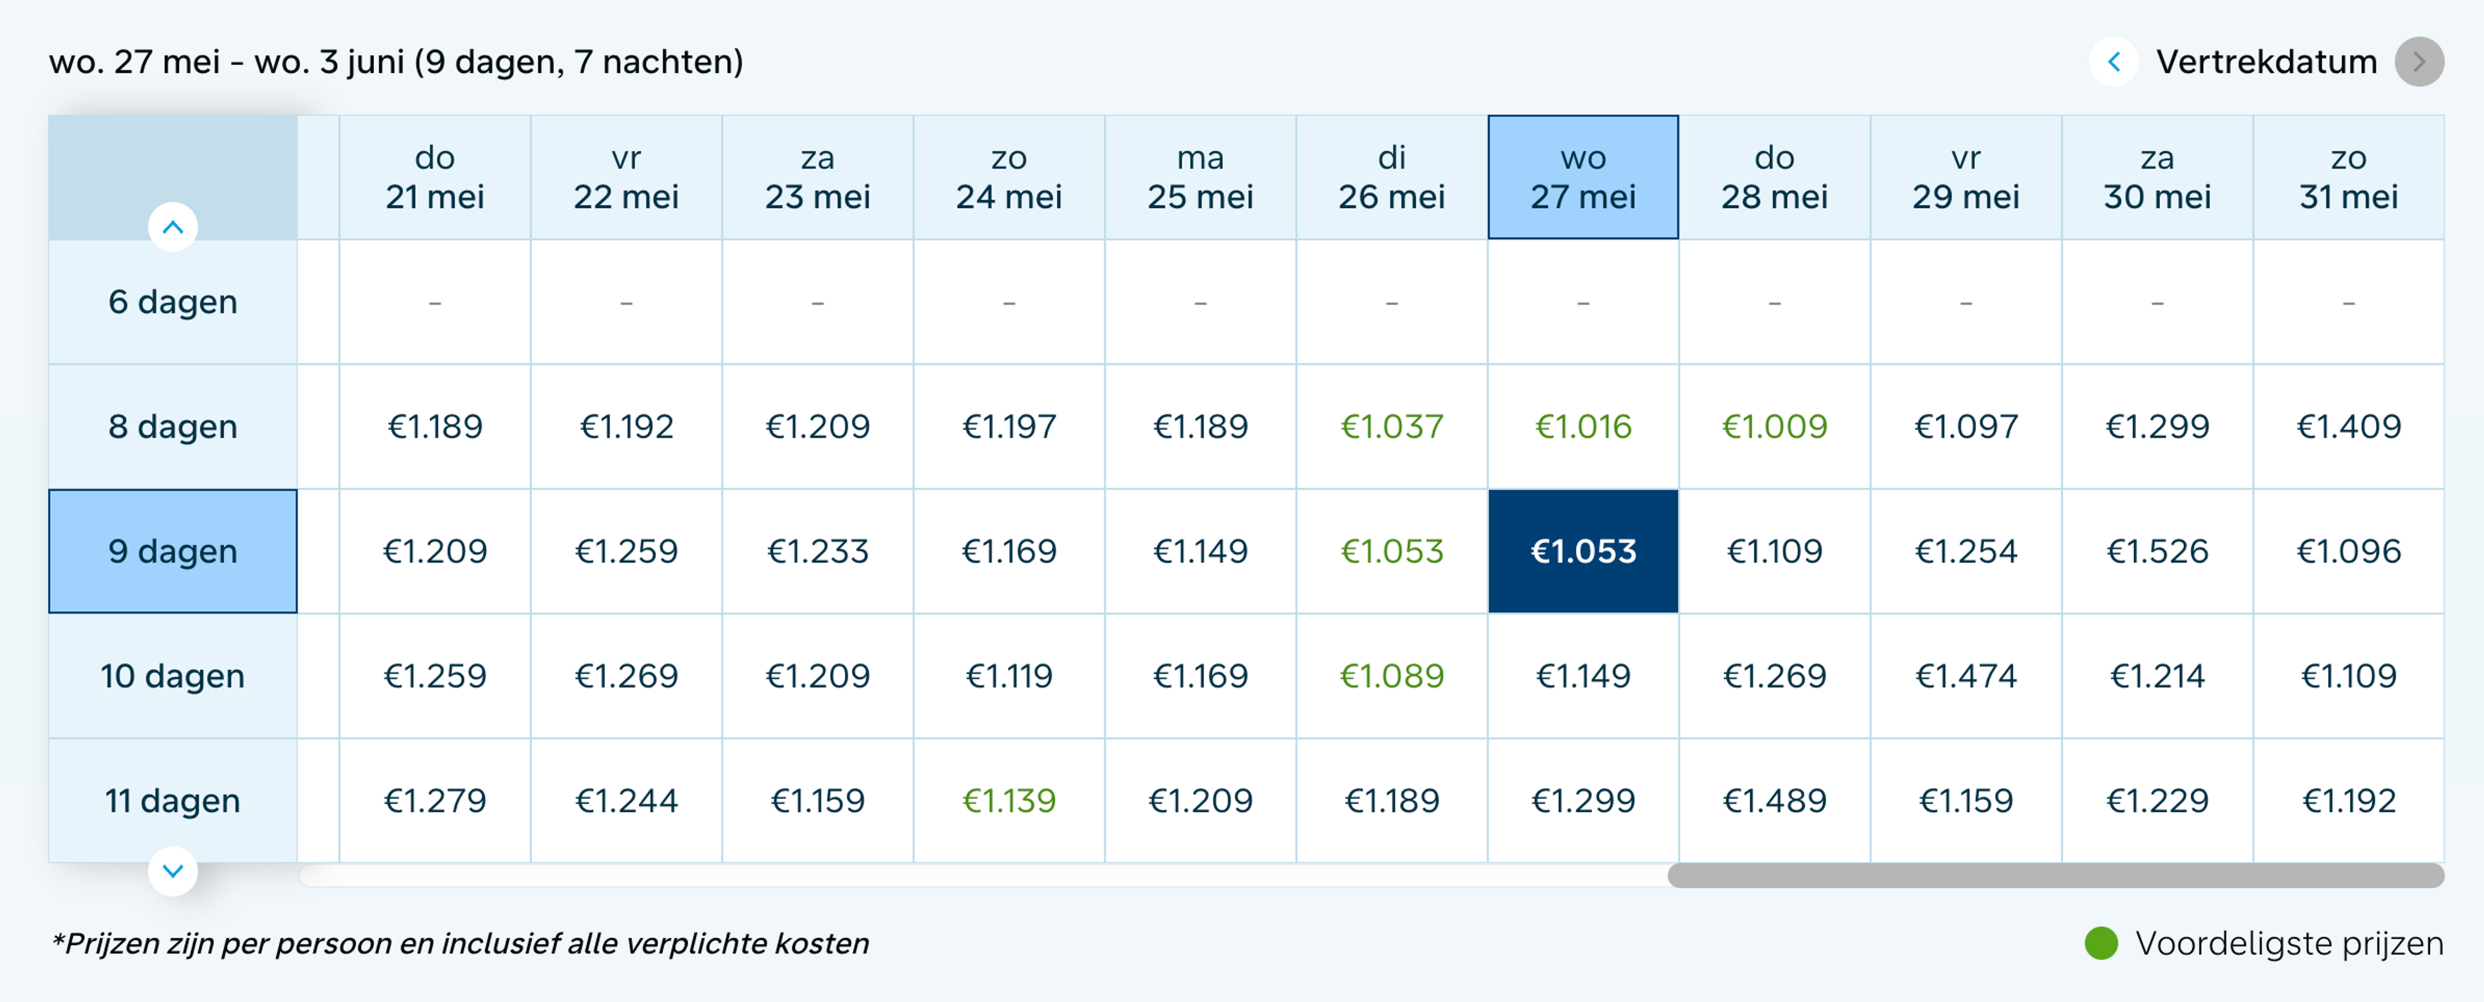Choose the 9 dagen row header
The height and width of the screenshot is (1002, 2484).
pos(173,551)
